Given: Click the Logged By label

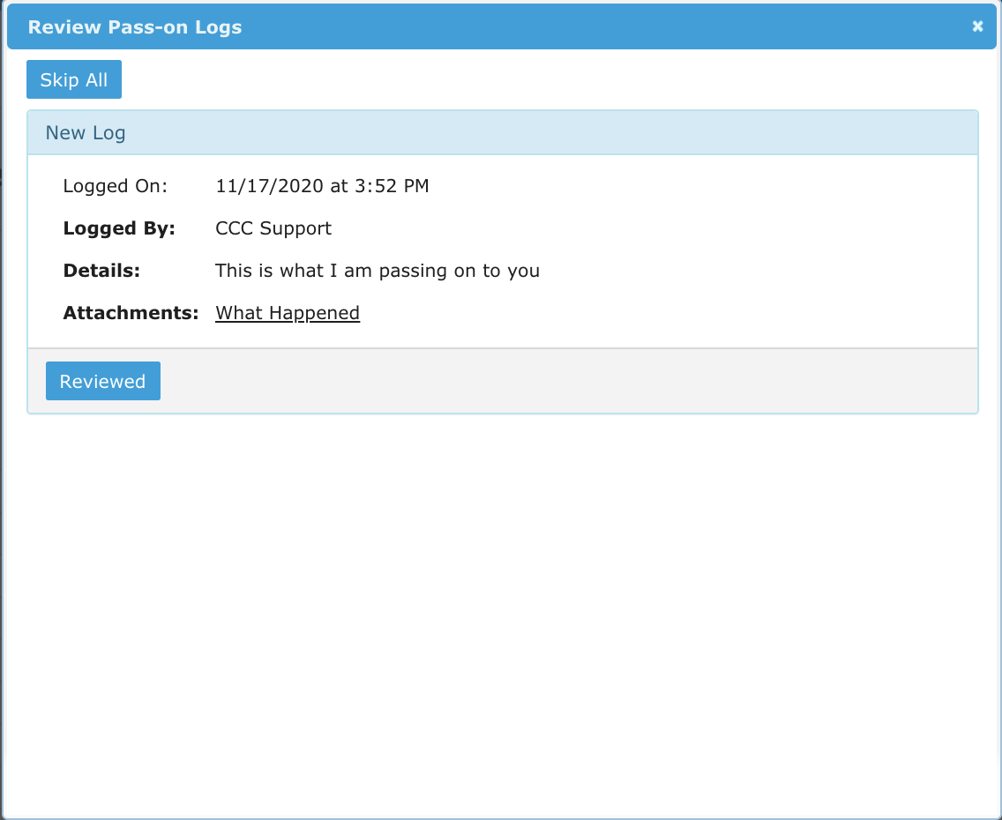Looking at the screenshot, I should (x=119, y=228).
